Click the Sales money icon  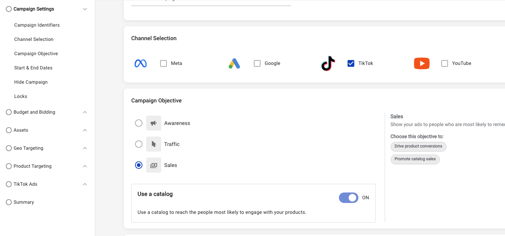pyautogui.click(x=154, y=165)
